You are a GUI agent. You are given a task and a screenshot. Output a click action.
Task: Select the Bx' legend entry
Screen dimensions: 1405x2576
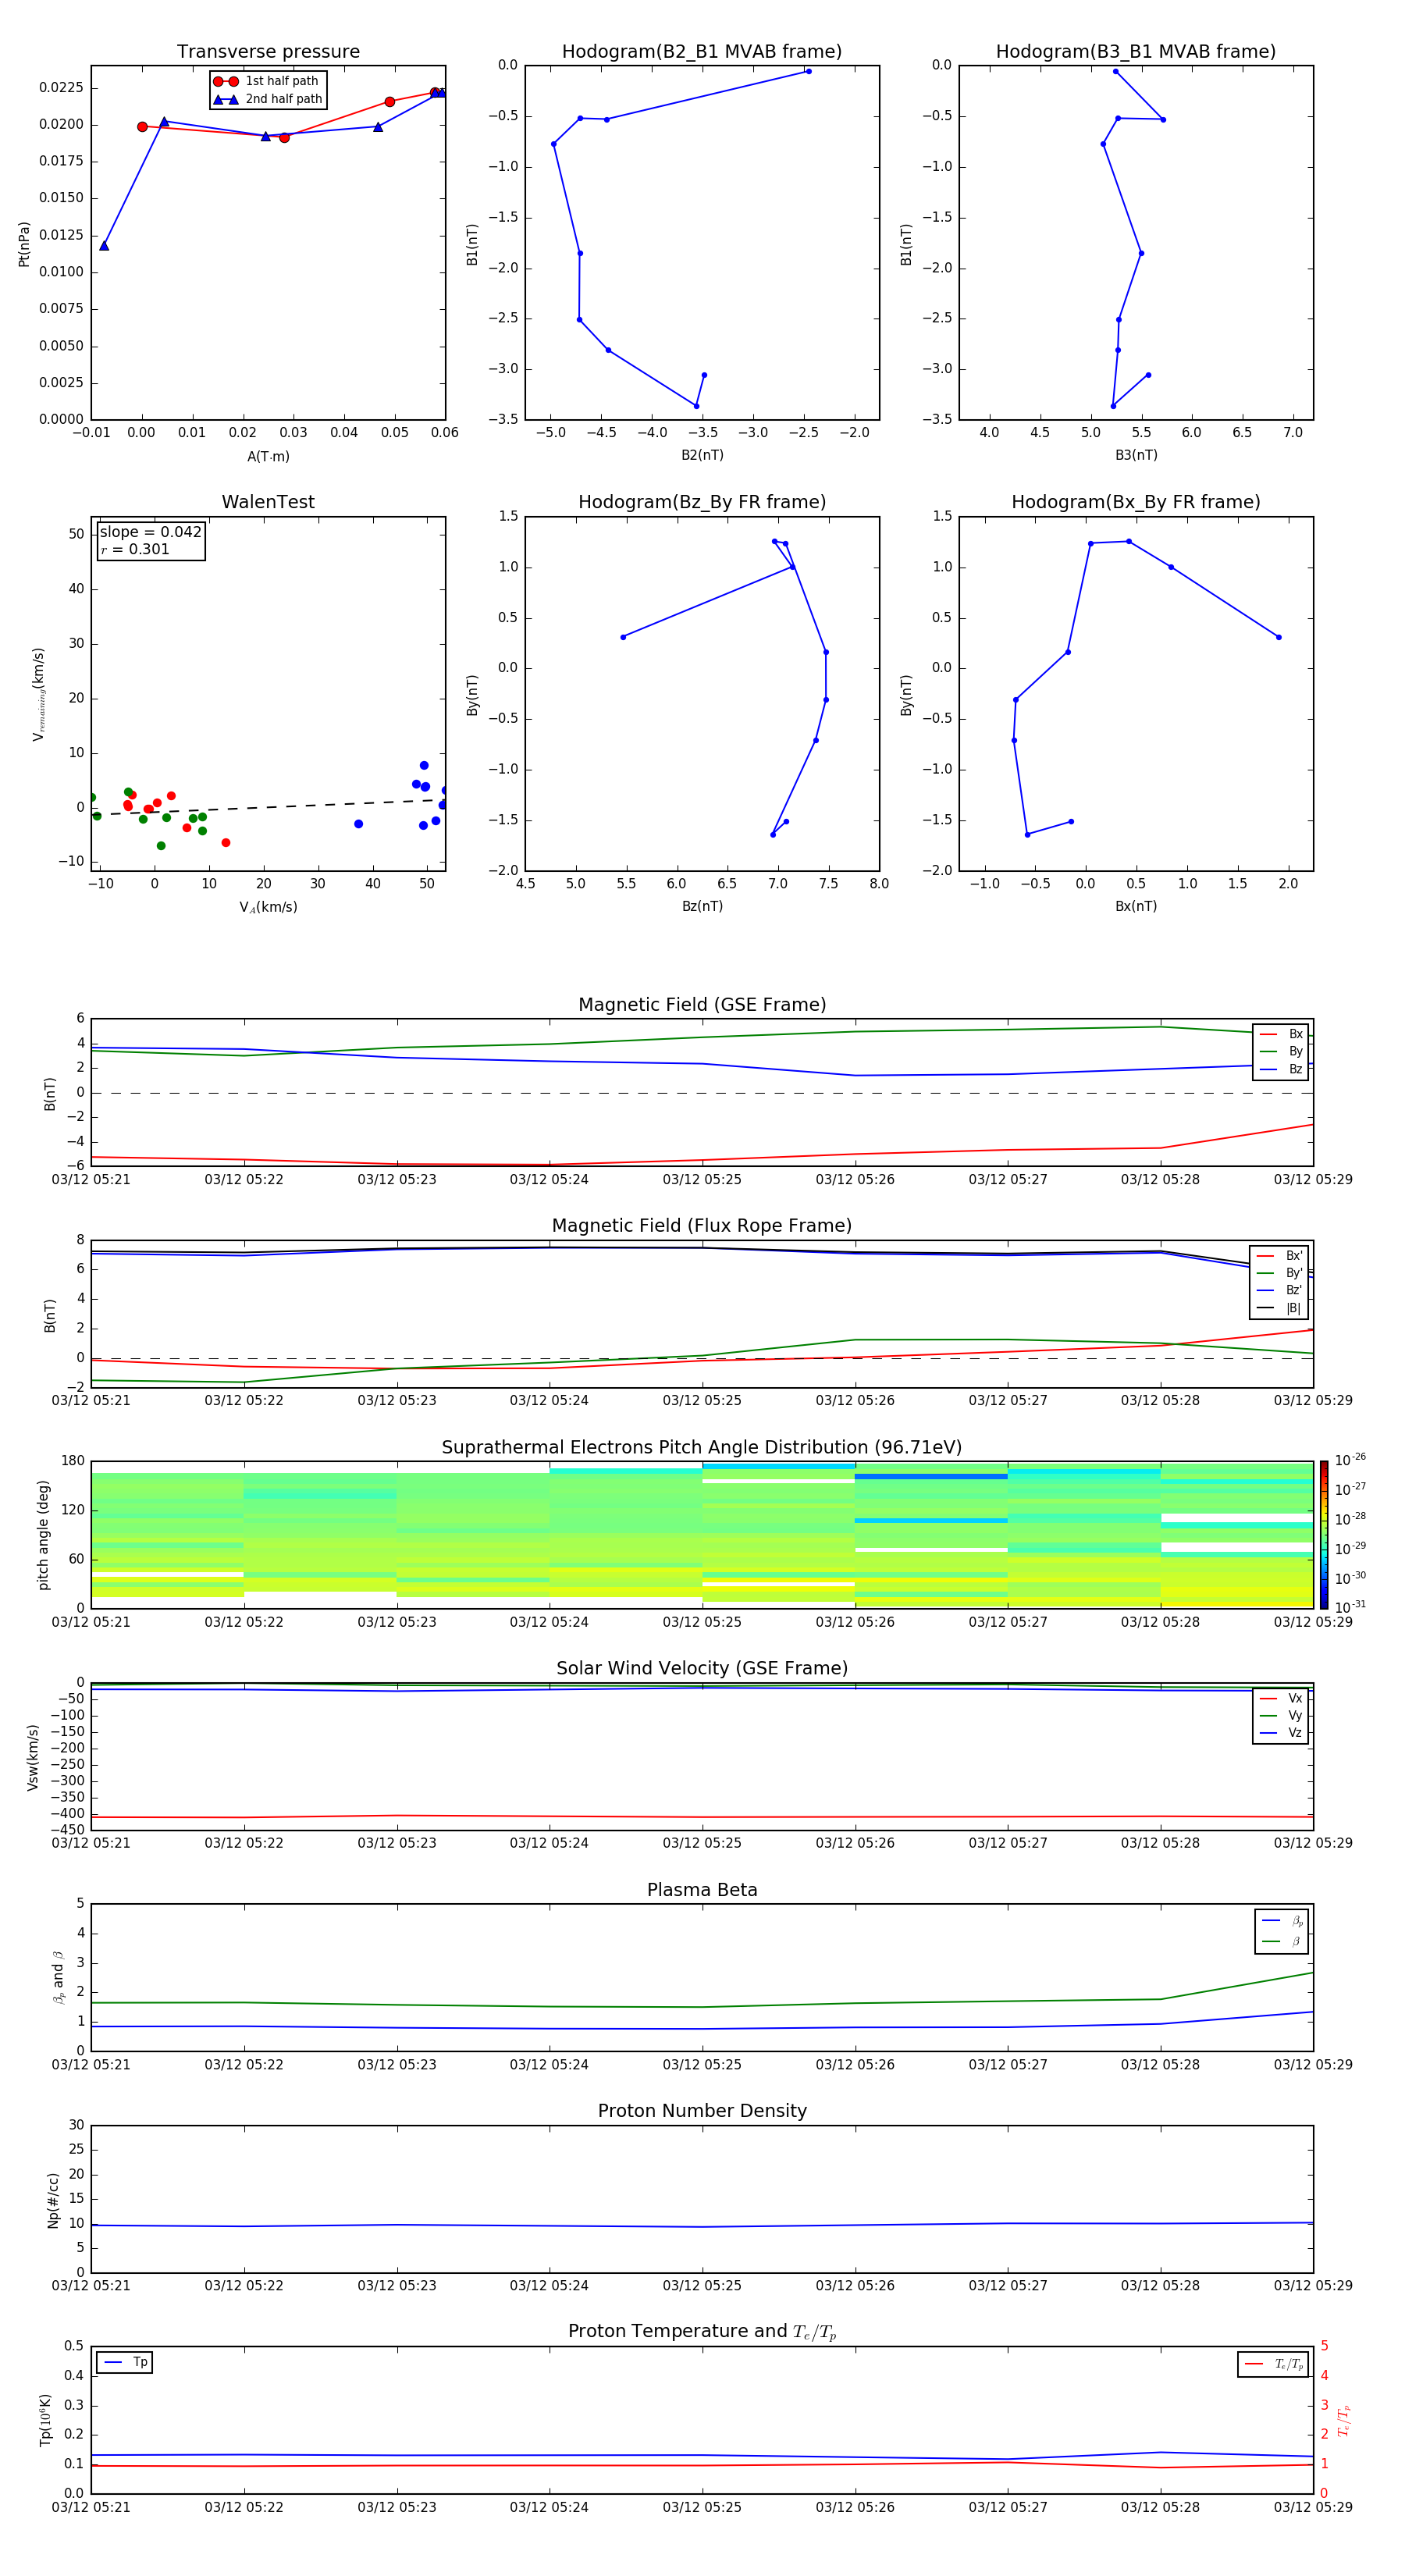pos(1279,1256)
